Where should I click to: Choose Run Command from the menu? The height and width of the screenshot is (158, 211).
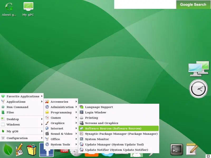pos(22,107)
